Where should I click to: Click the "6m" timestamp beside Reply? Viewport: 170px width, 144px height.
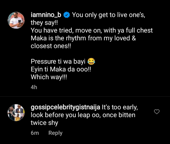[x=35, y=133]
